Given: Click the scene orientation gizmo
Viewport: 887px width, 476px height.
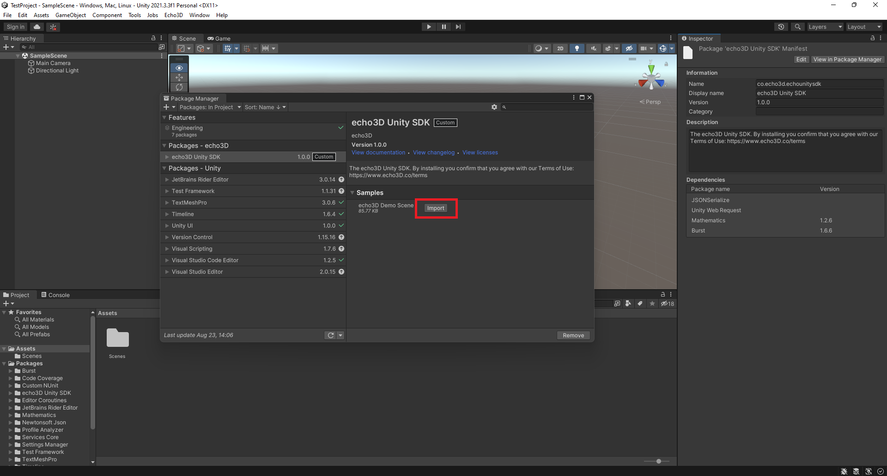Looking at the screenshot, I should (651, 77).
